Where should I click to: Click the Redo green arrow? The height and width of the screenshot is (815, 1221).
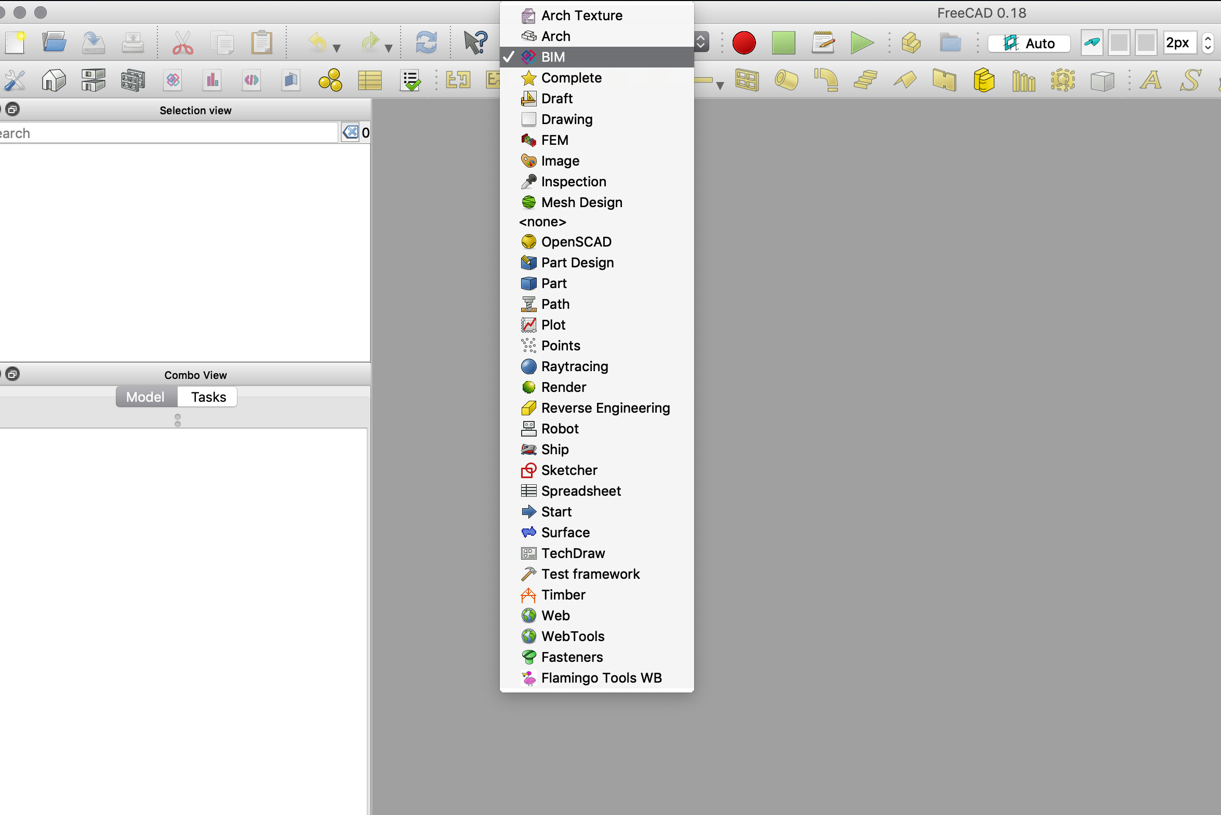(x=370, y=43)
